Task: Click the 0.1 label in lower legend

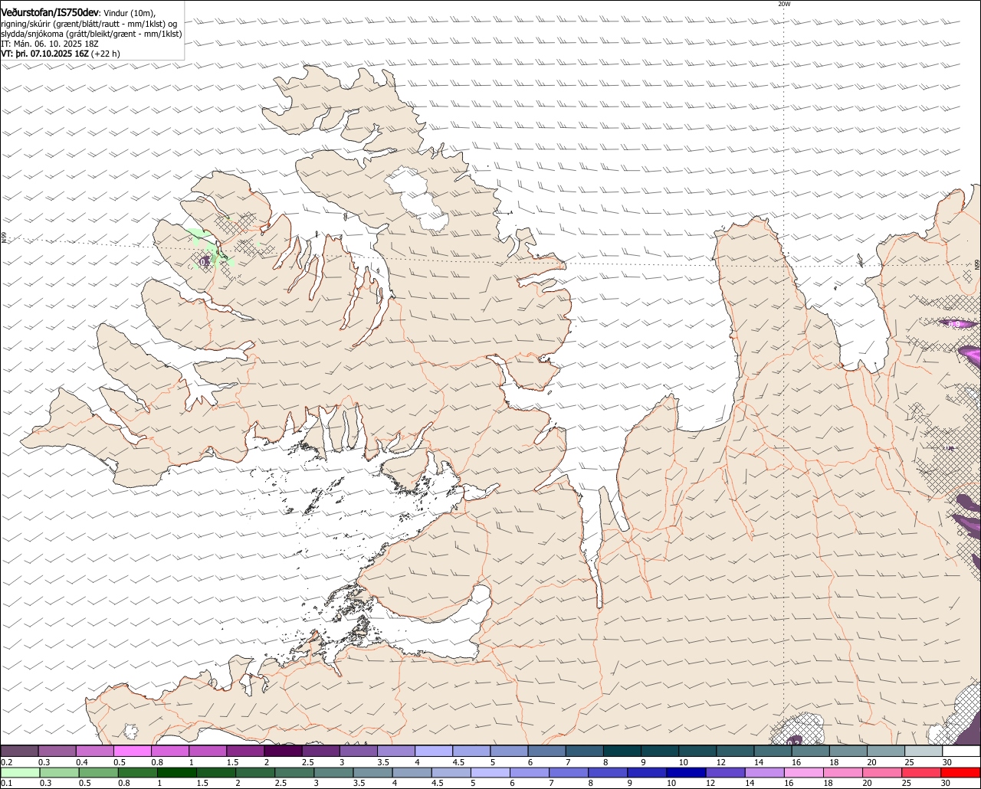Action: point(6,784)
